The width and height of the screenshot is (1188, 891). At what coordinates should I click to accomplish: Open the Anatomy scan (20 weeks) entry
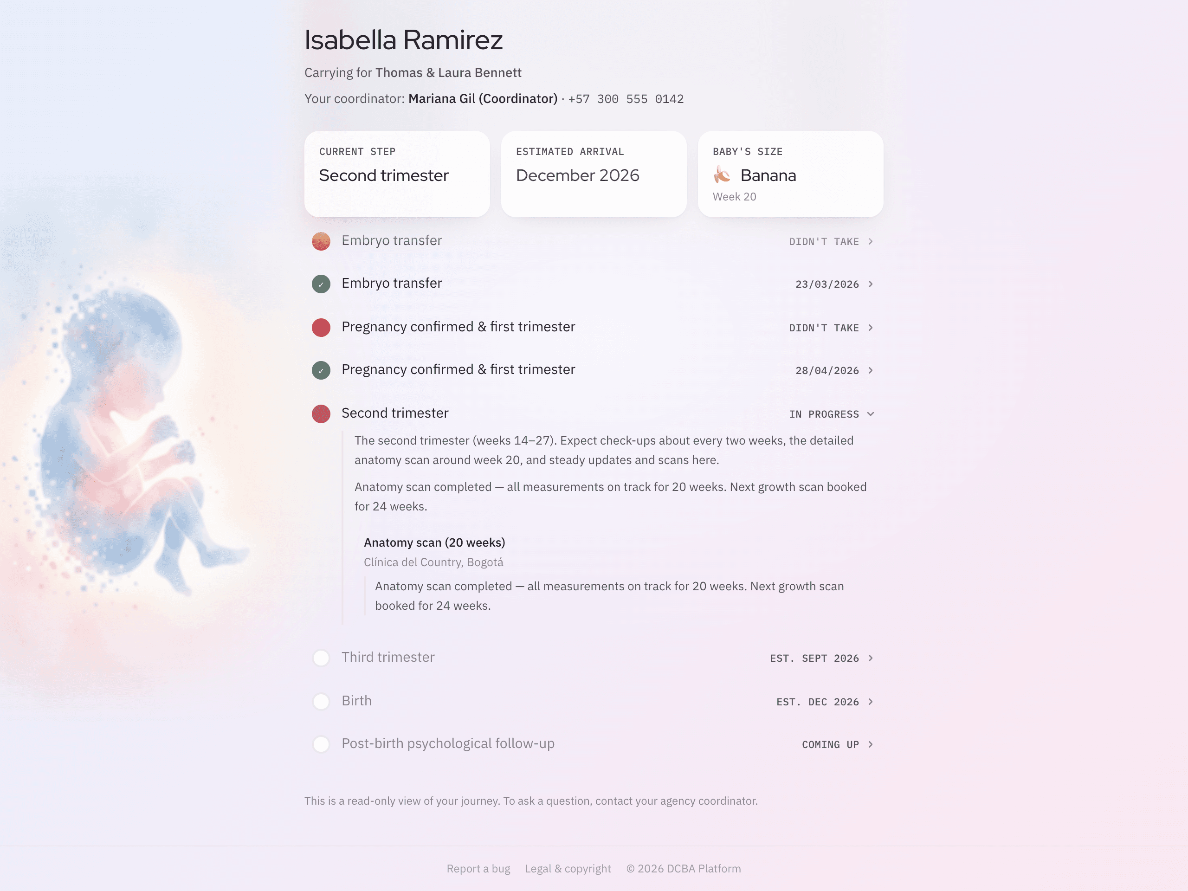(x=434, y=542)
